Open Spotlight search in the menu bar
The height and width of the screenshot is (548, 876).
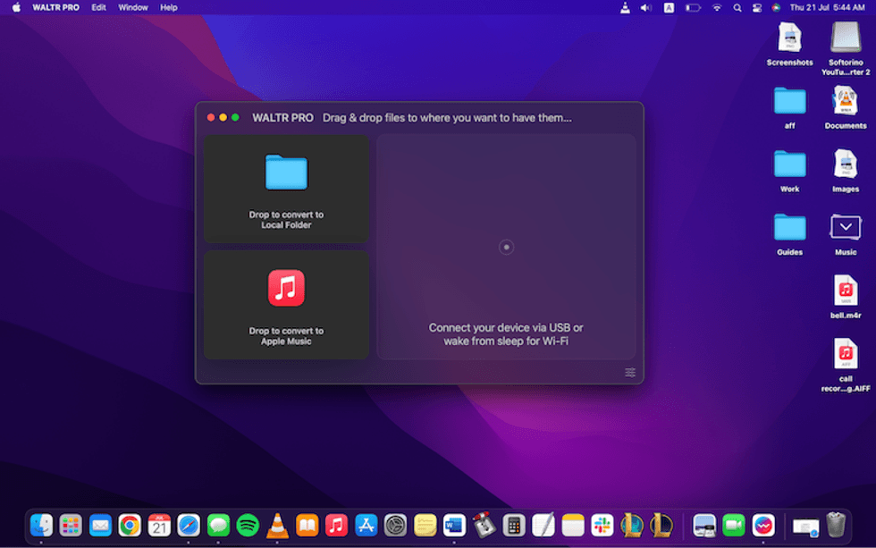737,7
